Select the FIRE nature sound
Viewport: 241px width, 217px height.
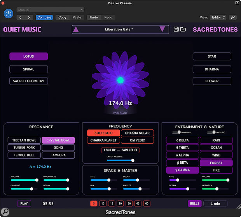click(216, 170)
